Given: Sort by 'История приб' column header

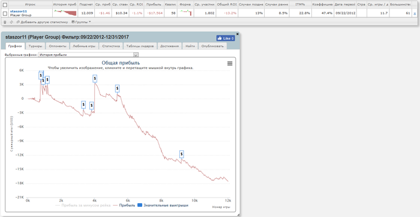Looking at the screenshot, I should point(65,5).
